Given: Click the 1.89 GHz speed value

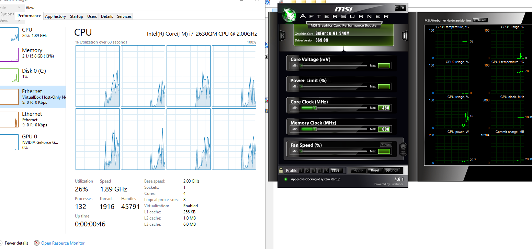Looking at the screenshot, I should 113,189.
